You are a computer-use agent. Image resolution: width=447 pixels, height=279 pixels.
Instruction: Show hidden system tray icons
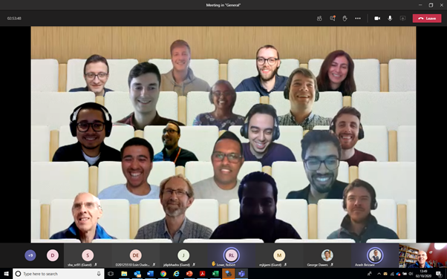pos(379,274)
